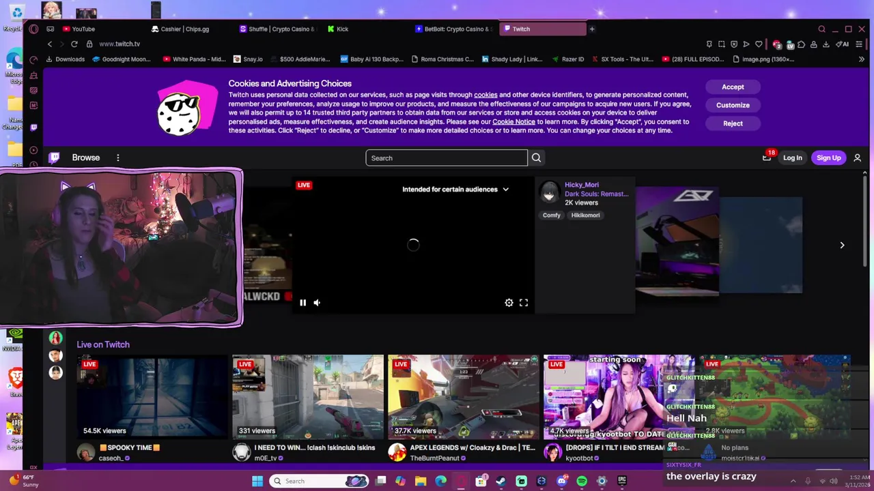874x491 pixels.
Task: Select the Comfy tag
Action: [551, 215]
